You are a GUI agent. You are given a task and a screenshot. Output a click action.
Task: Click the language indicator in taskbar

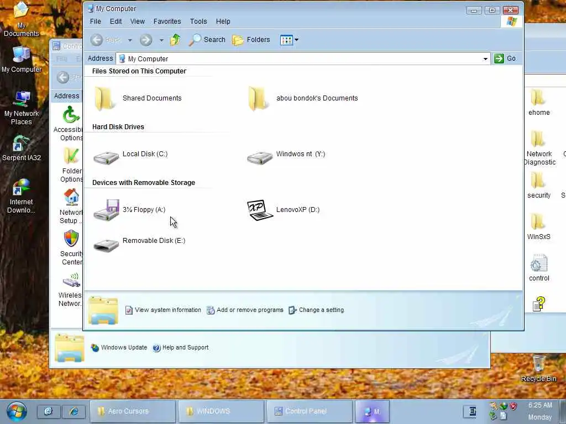click(x=472, y=411)
